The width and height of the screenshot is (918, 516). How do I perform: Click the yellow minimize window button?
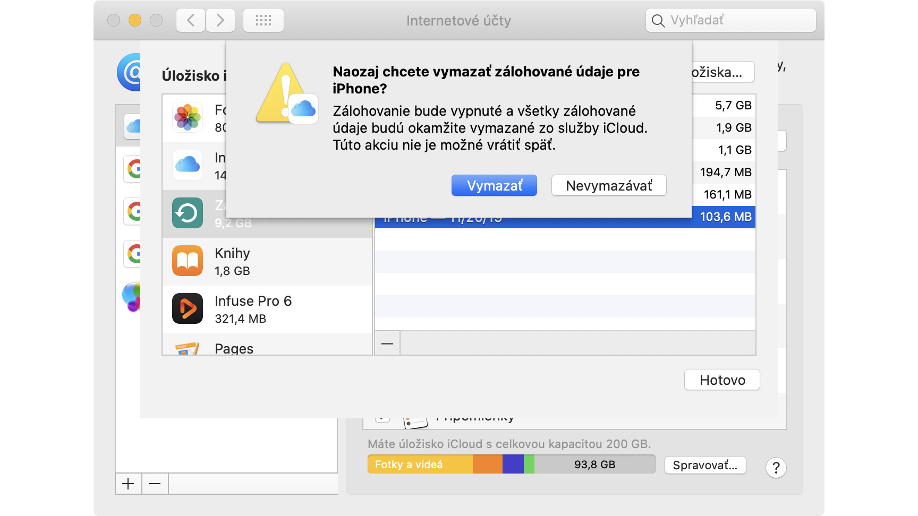(135, 20)
